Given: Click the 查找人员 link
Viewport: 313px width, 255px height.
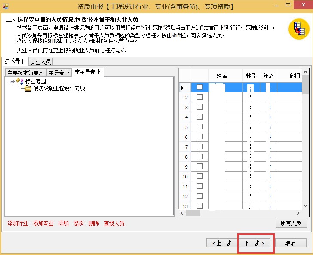Looking at the screenshot, I should click(114, 224).
